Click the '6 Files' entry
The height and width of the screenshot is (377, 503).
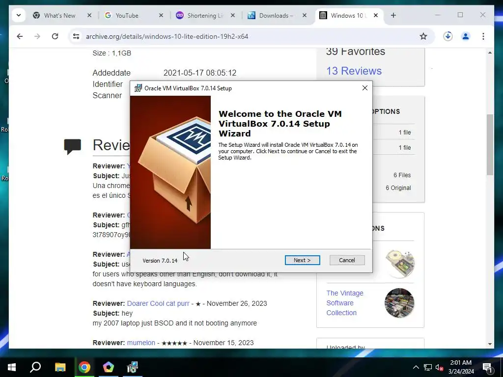tap(402, 175)
